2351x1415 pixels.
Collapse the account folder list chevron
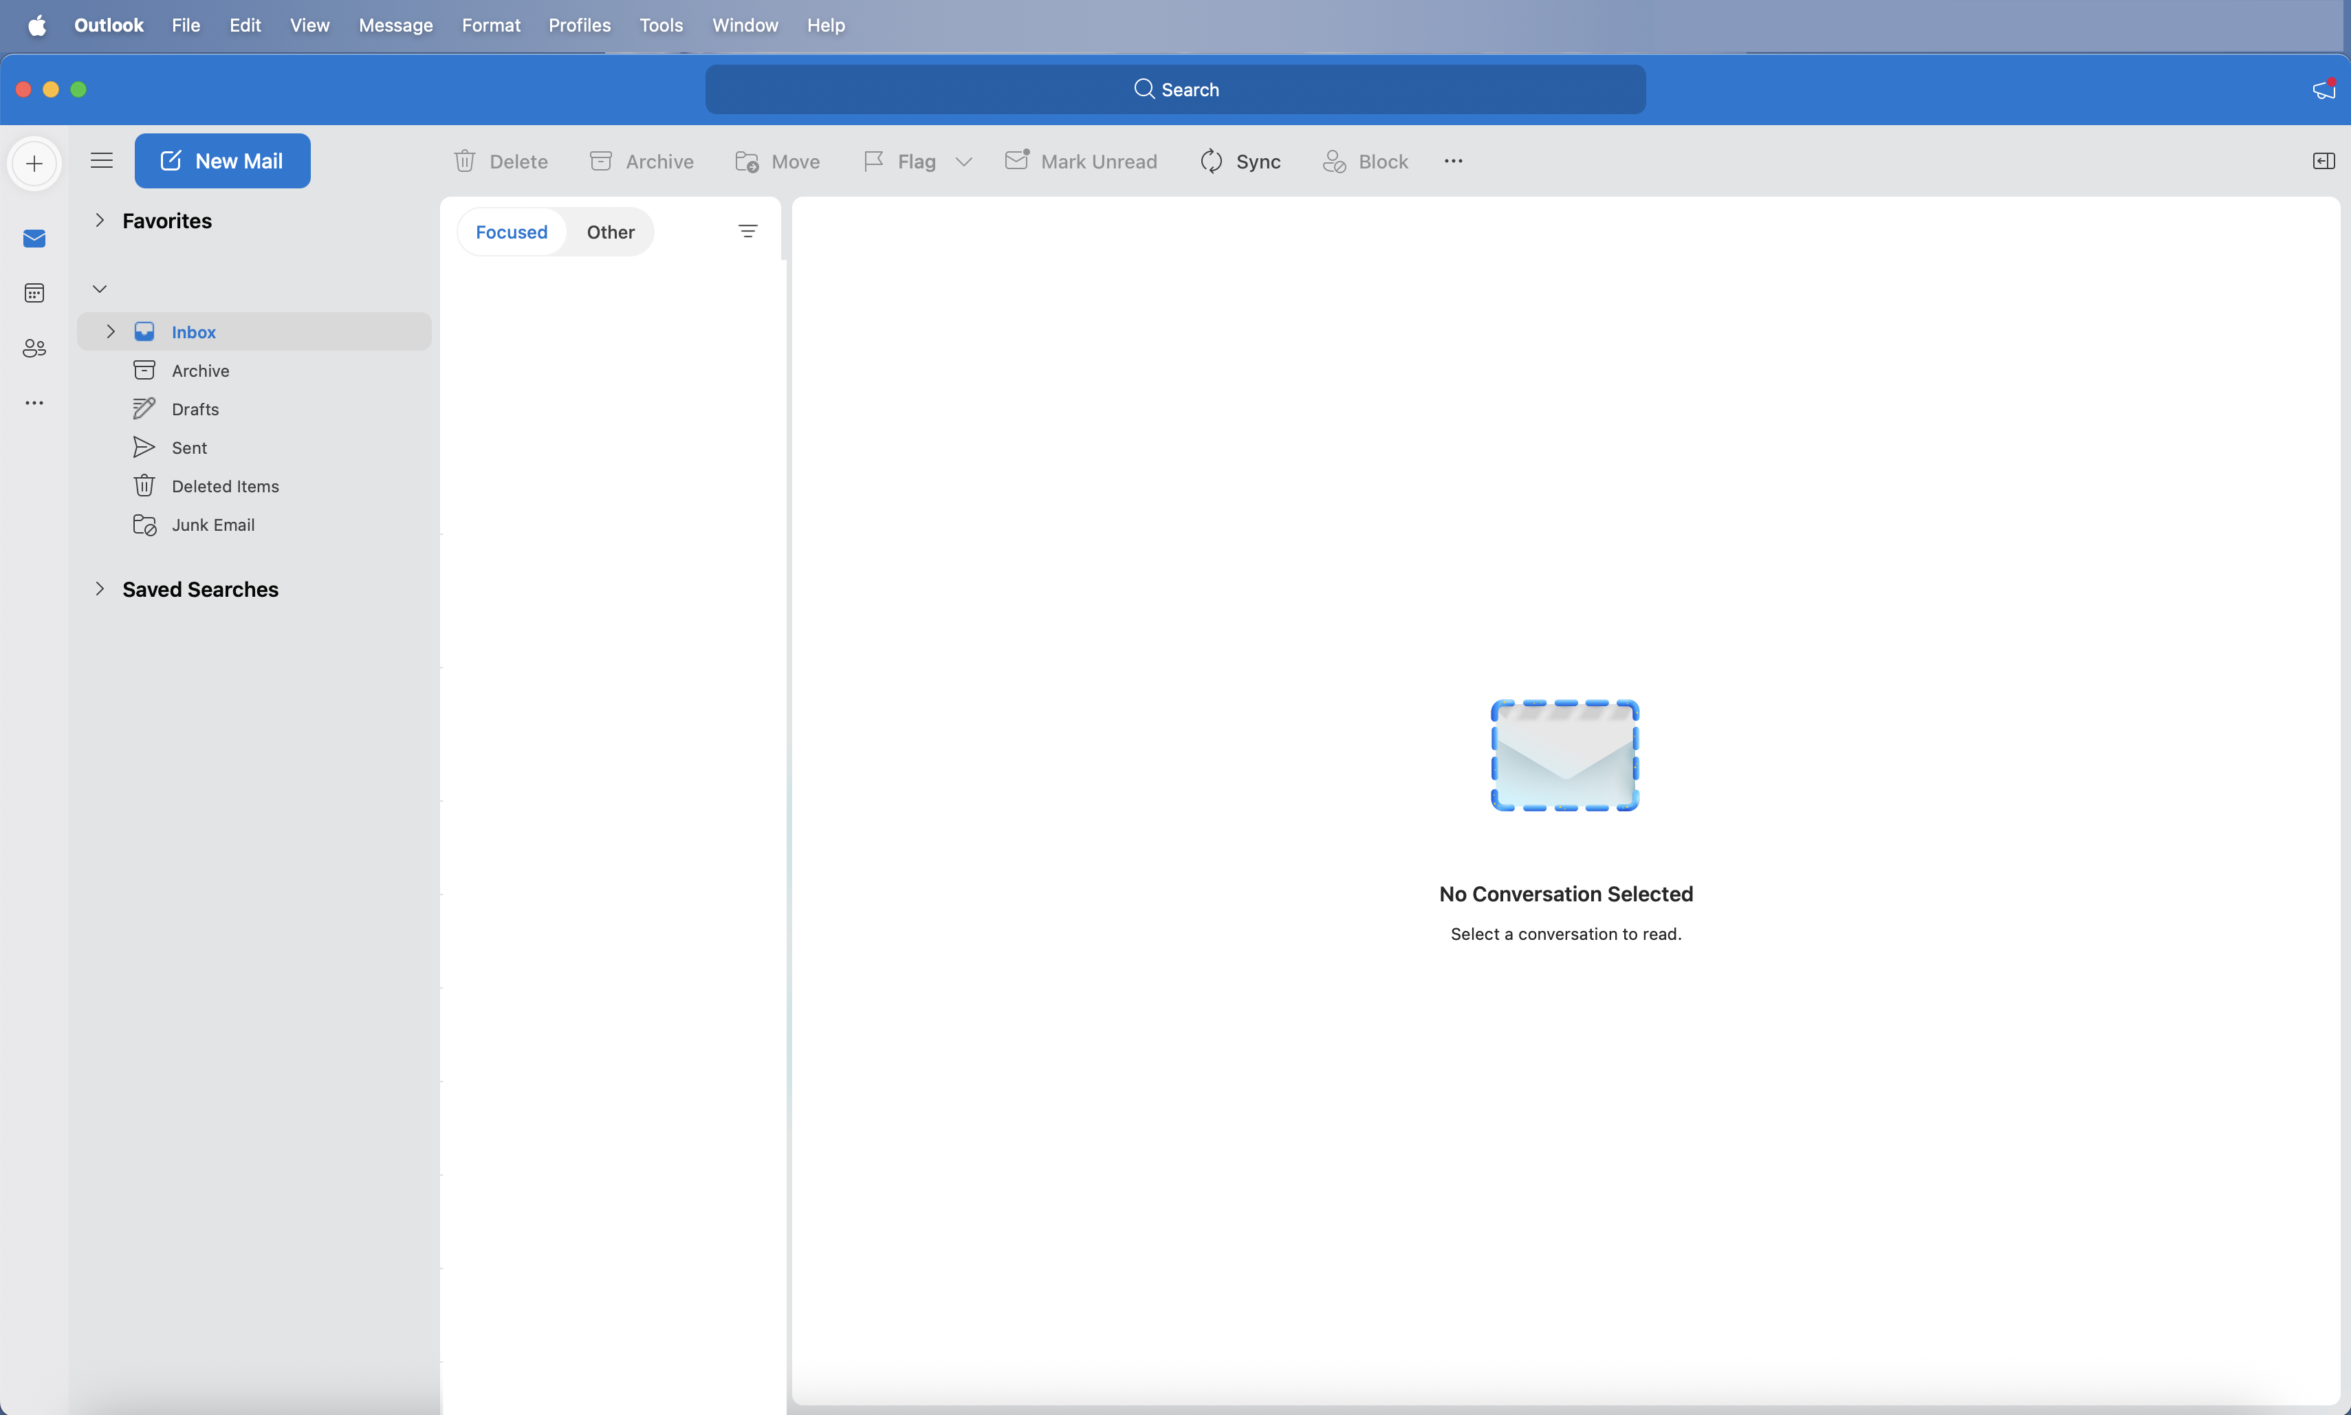99,289
